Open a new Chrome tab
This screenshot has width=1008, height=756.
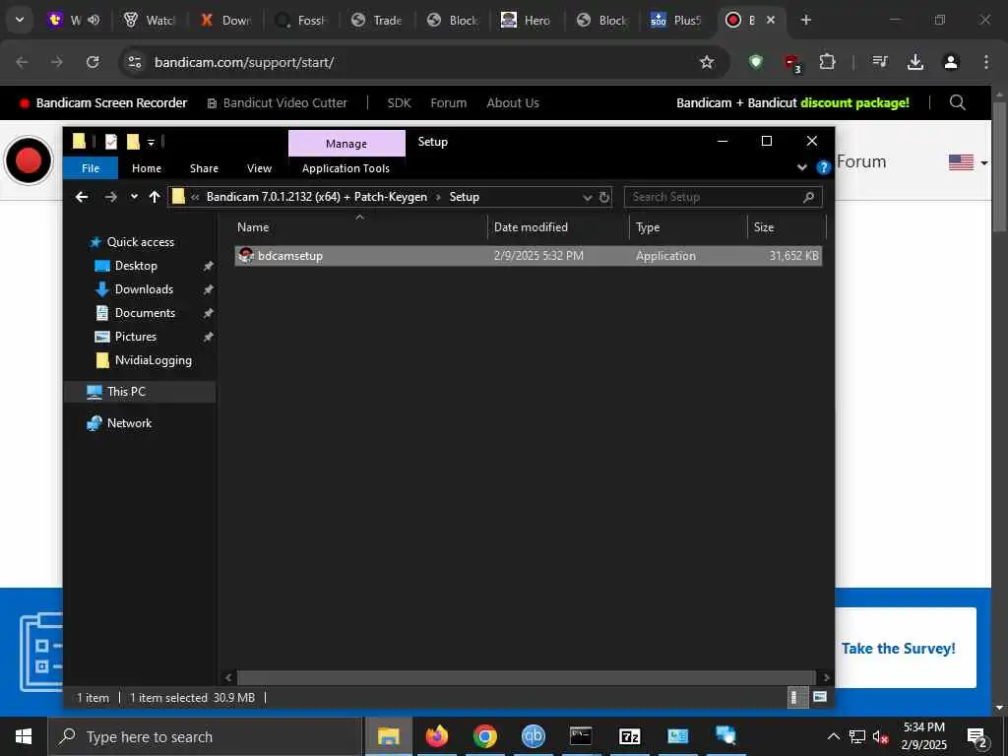pyautogui.click(x=805, y=20)
